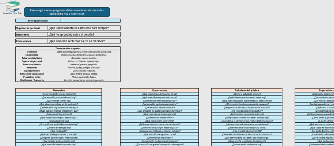This screenshot has width=334, height=146.
Task: Select '¿Qué emoción estoy evitando sentir?'
Action: tap(160, 97)
